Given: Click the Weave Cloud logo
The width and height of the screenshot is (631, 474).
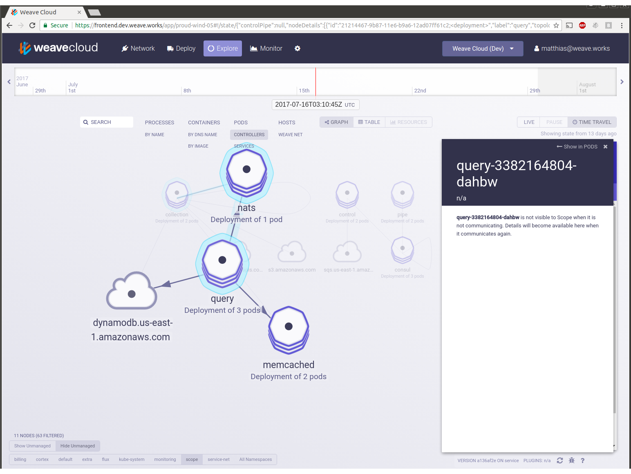Looking at the screenshot, I should coord(58,48).
